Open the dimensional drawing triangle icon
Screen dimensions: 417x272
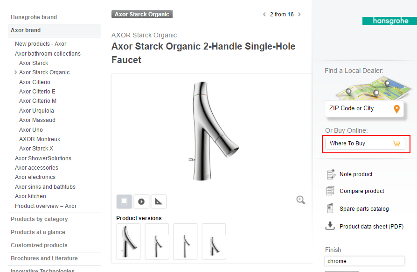tap(159, 201)
